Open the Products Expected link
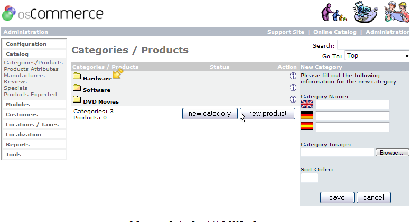The width and height of the screenshot is (410, 223). tap(30, 95)
